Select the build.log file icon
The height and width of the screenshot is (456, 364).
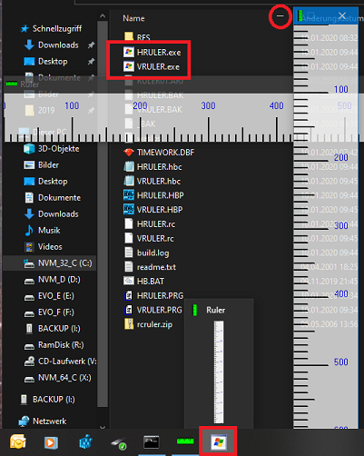pos(129,253)
